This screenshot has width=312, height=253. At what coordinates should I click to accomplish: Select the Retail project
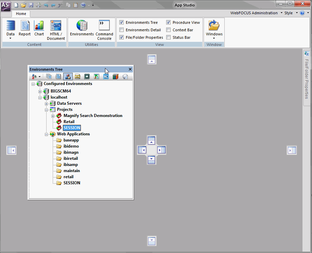coord(69,122)
